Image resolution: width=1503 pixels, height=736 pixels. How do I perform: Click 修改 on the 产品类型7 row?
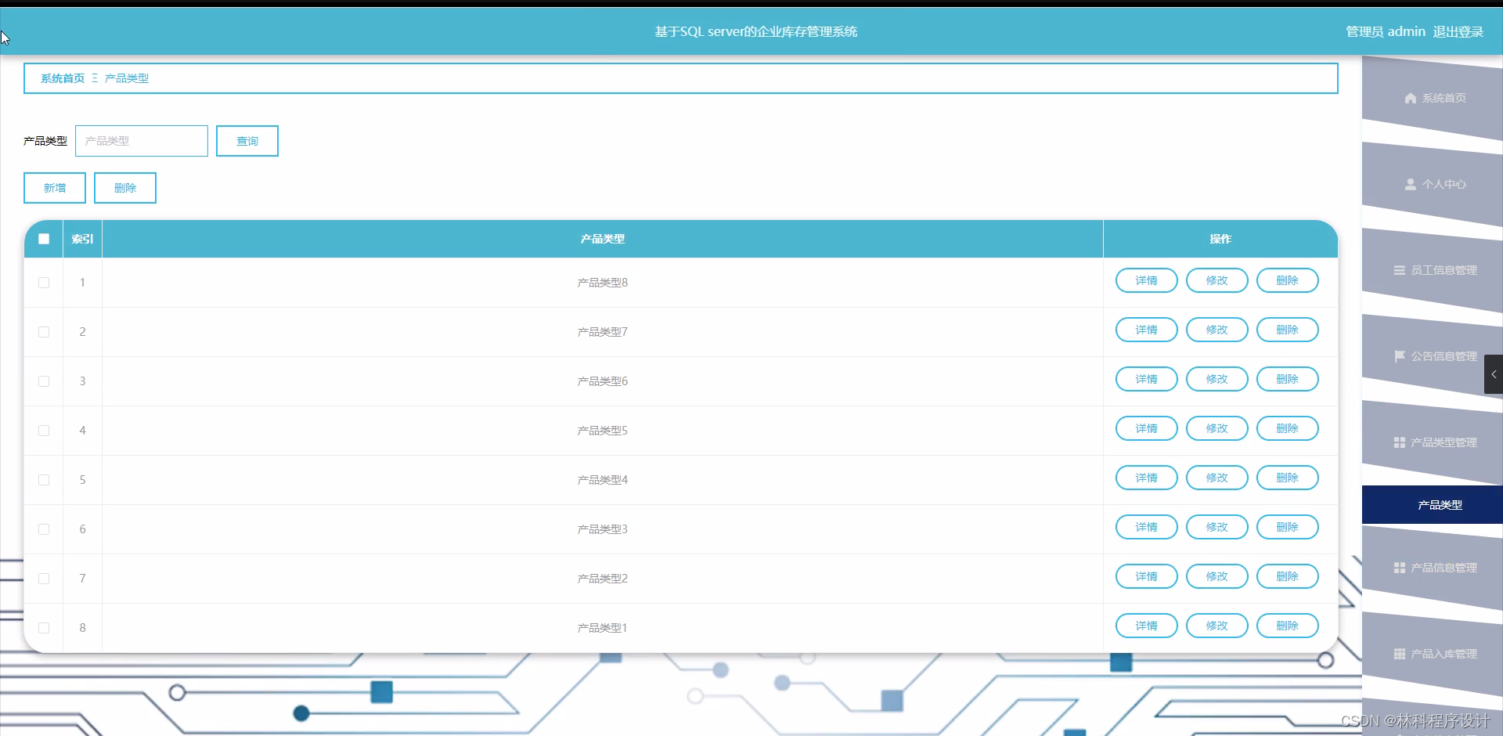point(1216,330)
